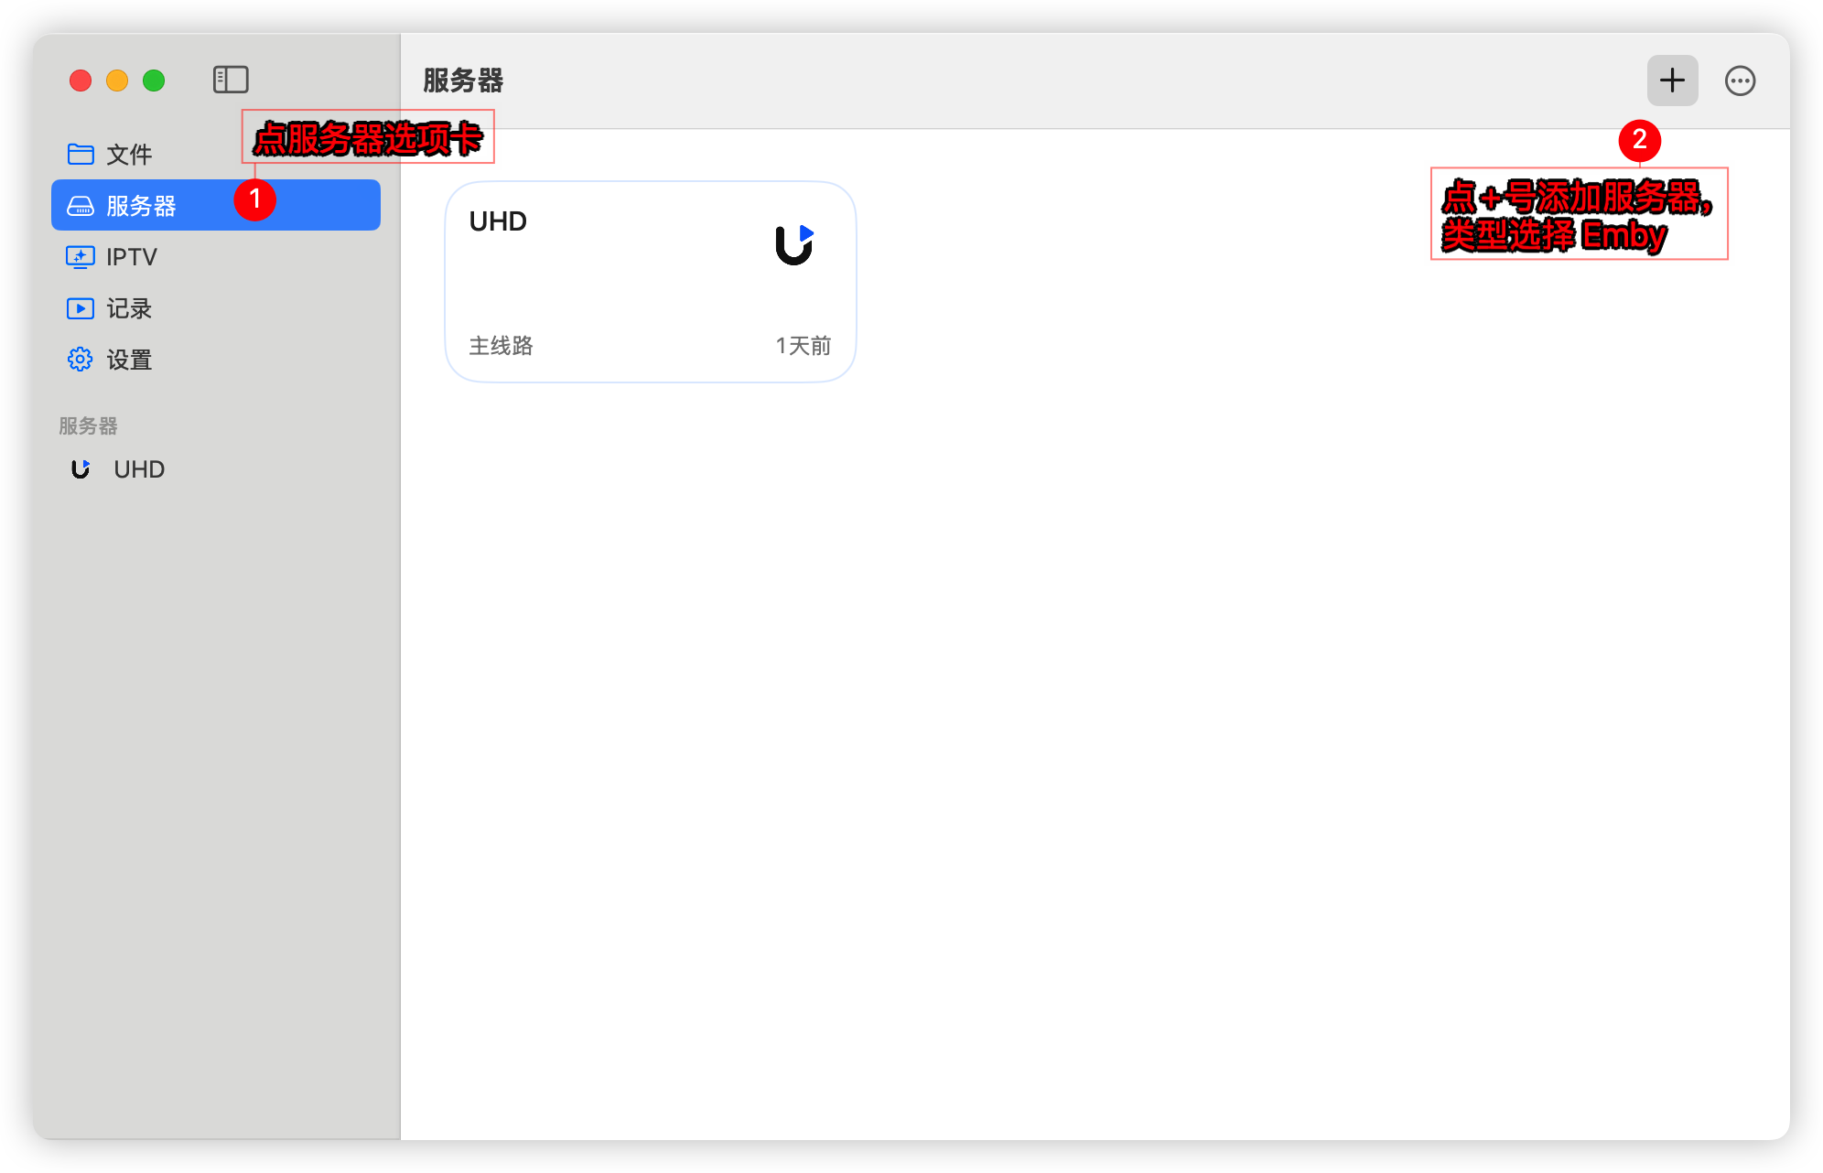Click the settings gear icon
Screen dimensions: 1823x1173
click(81, 360)
